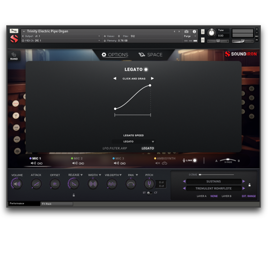
Task: Open the Performance tab
Action: click(x=24, y=203)
